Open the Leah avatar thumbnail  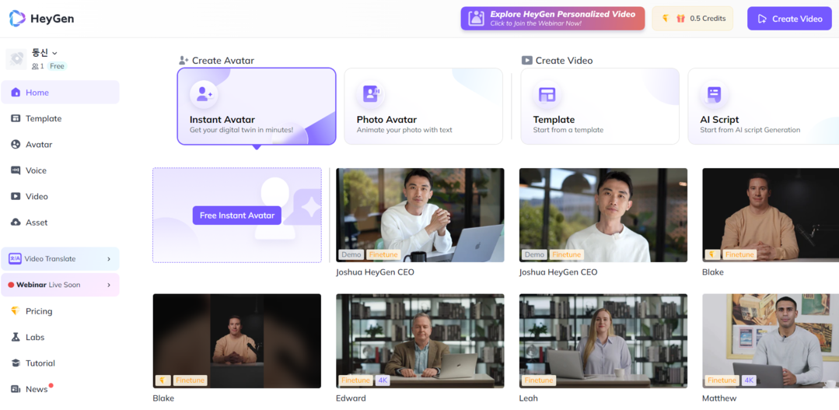603,341
